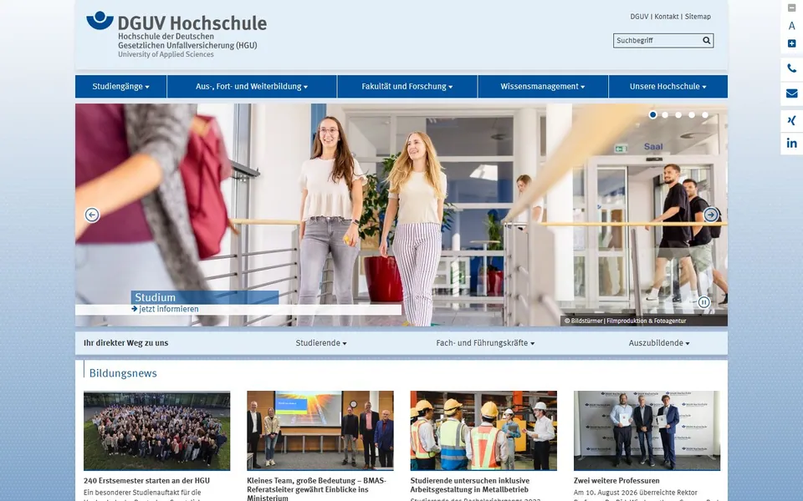This screenshot has width=803, height=501.
Task: Click the Bildstürmer photo credit text
Action: 626,321
